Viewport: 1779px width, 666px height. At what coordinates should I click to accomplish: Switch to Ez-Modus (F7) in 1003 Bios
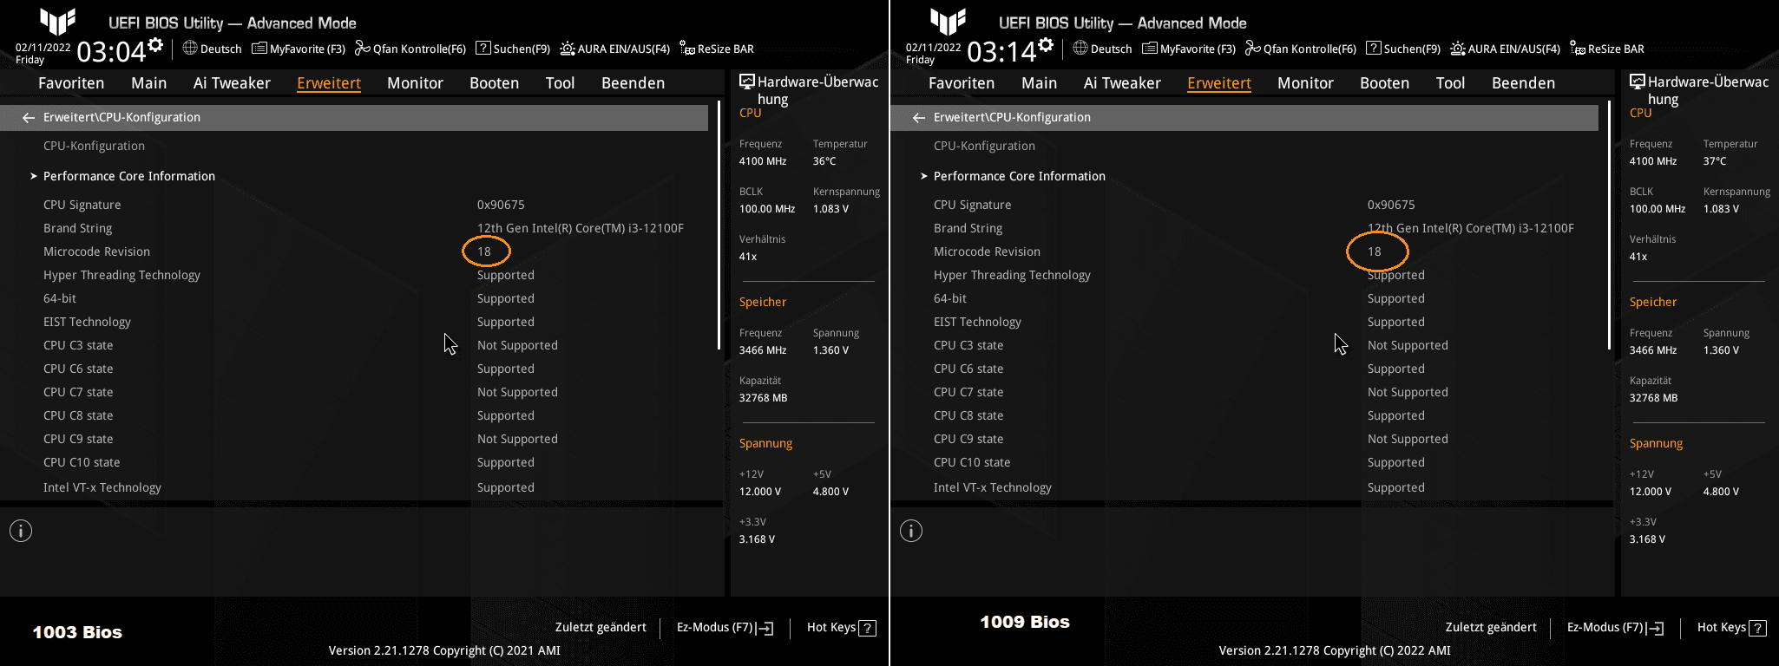click(x=725, y=627)
